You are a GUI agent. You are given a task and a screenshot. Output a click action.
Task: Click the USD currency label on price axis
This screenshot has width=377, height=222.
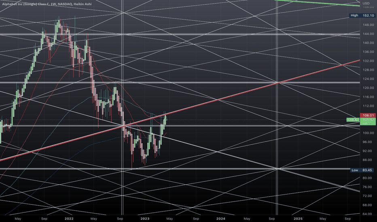tap(366, 3)
